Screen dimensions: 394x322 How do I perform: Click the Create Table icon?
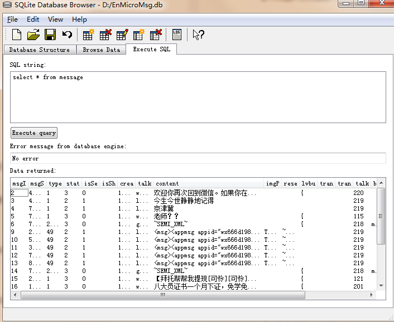(88, 35)
